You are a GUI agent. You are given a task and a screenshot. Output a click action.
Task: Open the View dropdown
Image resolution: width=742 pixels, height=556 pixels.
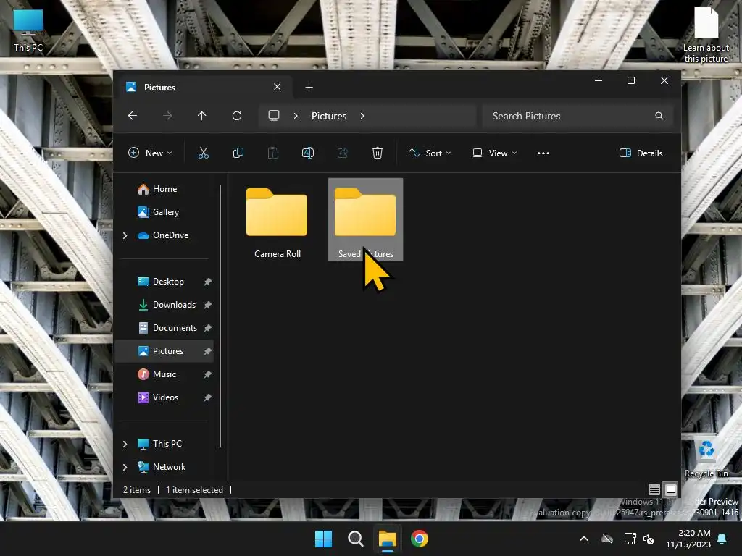(x=495, y=153)
